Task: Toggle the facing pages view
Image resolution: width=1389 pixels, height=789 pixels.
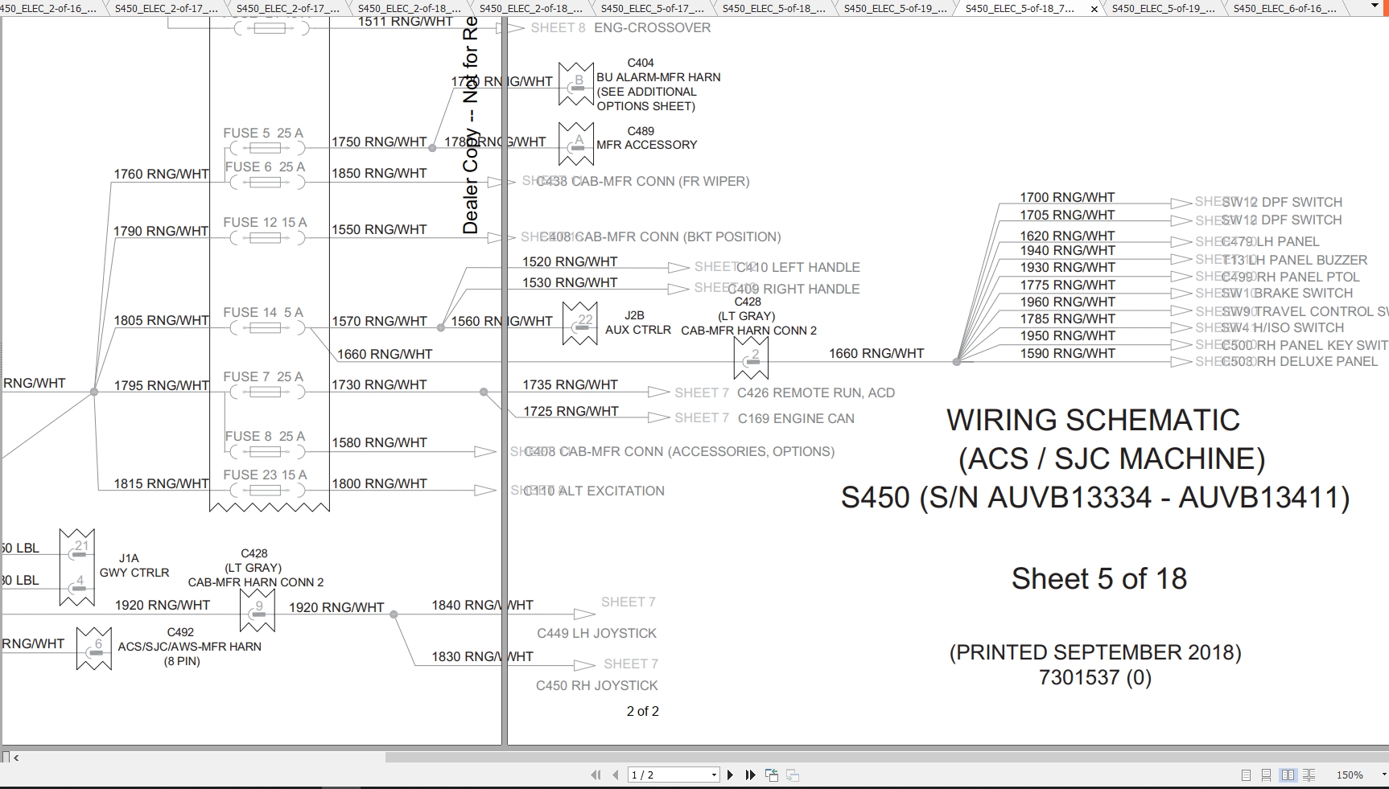Action: click(1288, 775)
